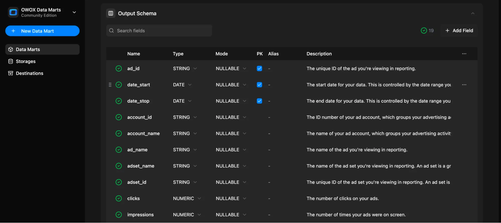The width and height of the screenshot is (501, 223).
Task: Click the status check icon for clicks
Action: pos(119,198)
